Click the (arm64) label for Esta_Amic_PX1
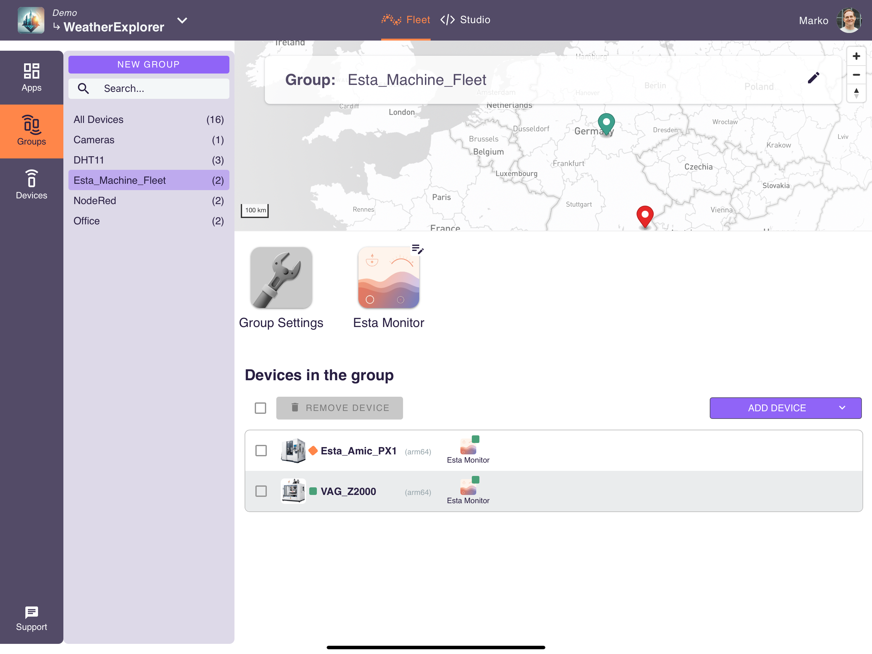This screenshot has height=654, width=872. [418, 452]
